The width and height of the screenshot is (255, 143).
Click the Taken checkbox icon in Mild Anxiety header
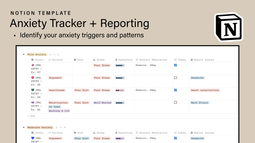175,60
